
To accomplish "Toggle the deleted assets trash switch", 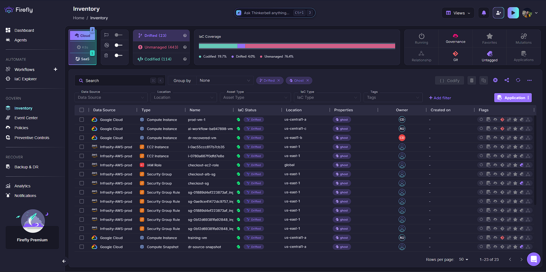I will tap(118, 55).
